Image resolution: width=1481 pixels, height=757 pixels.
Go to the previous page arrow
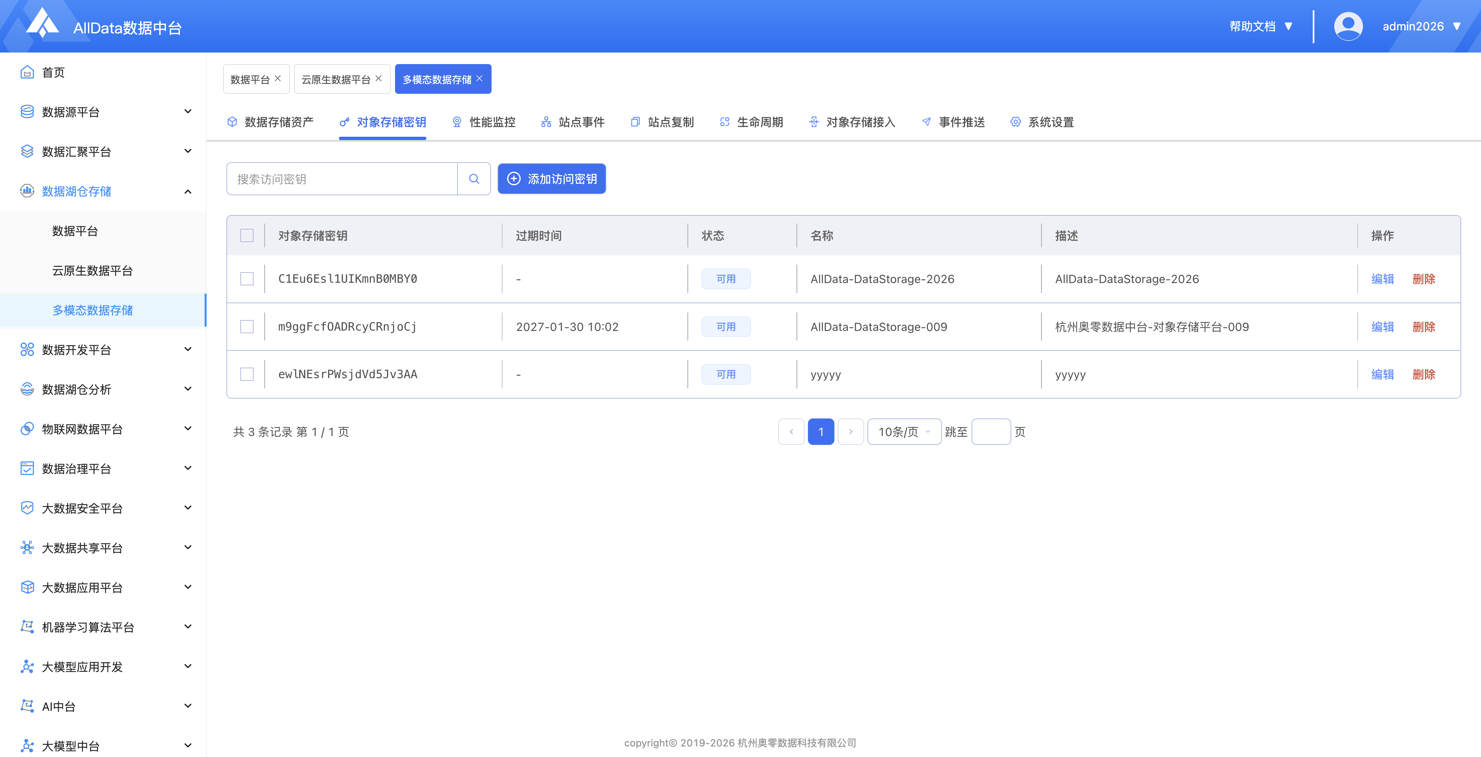coord(791,431)
